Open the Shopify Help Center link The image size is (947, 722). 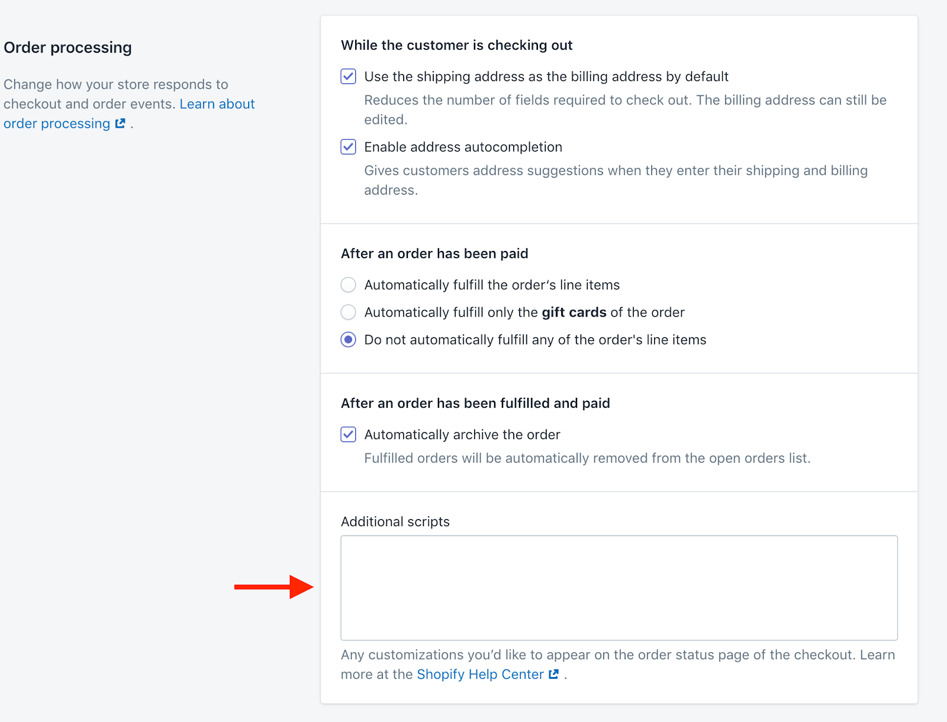[x=480, y=674]
